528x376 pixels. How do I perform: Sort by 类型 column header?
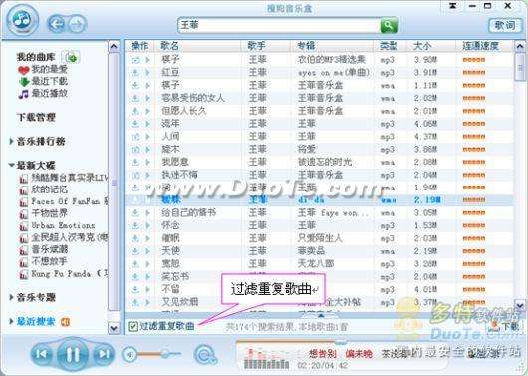389,46
